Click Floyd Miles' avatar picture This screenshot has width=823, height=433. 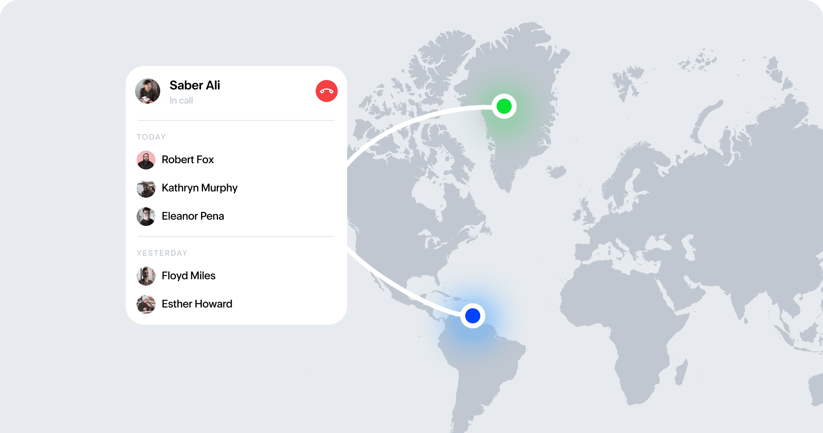point(146,276)
